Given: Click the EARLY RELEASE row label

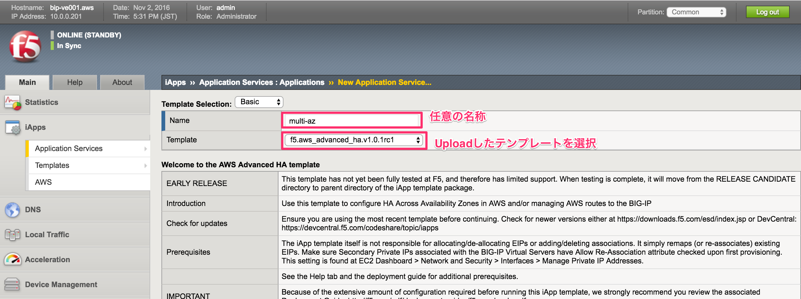Looking at the screenshot, I should [x=197, y=184].
